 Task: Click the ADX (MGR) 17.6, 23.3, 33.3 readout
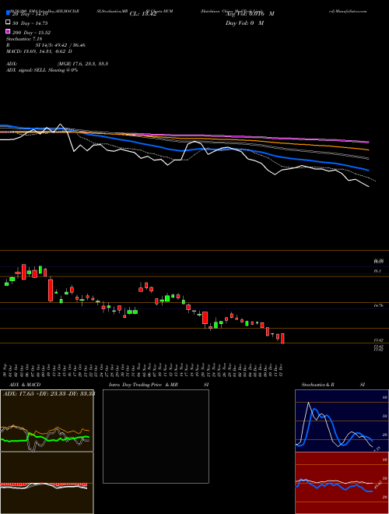(57, 64)
